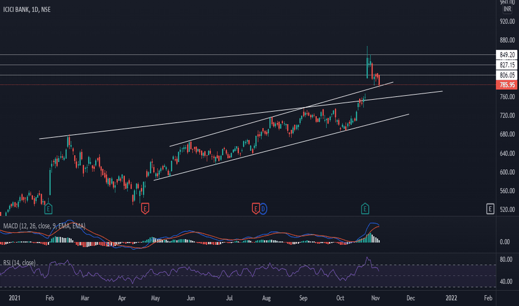Click the 0.00 MACD axis label
Image resolution: width=519 pixels, height=306 pixels.
tap(505, 242)
